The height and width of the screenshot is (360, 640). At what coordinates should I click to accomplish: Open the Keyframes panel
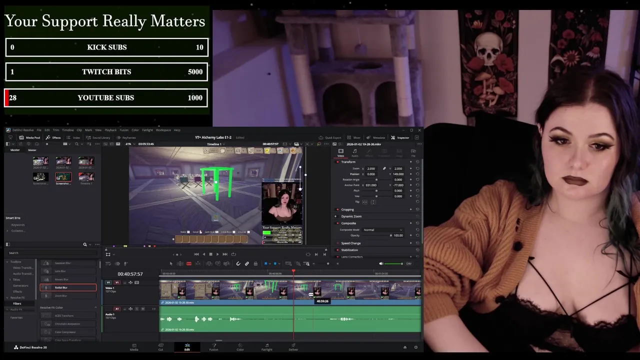coord(126,137)
